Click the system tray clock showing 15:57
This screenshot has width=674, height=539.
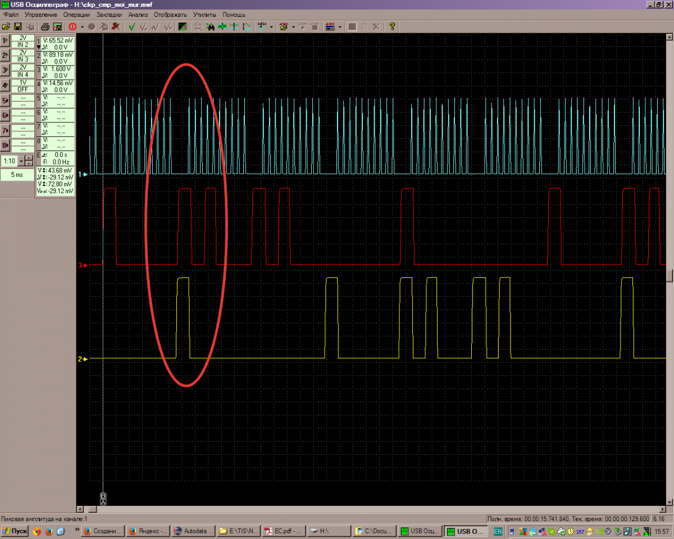(x=662, y=531)
